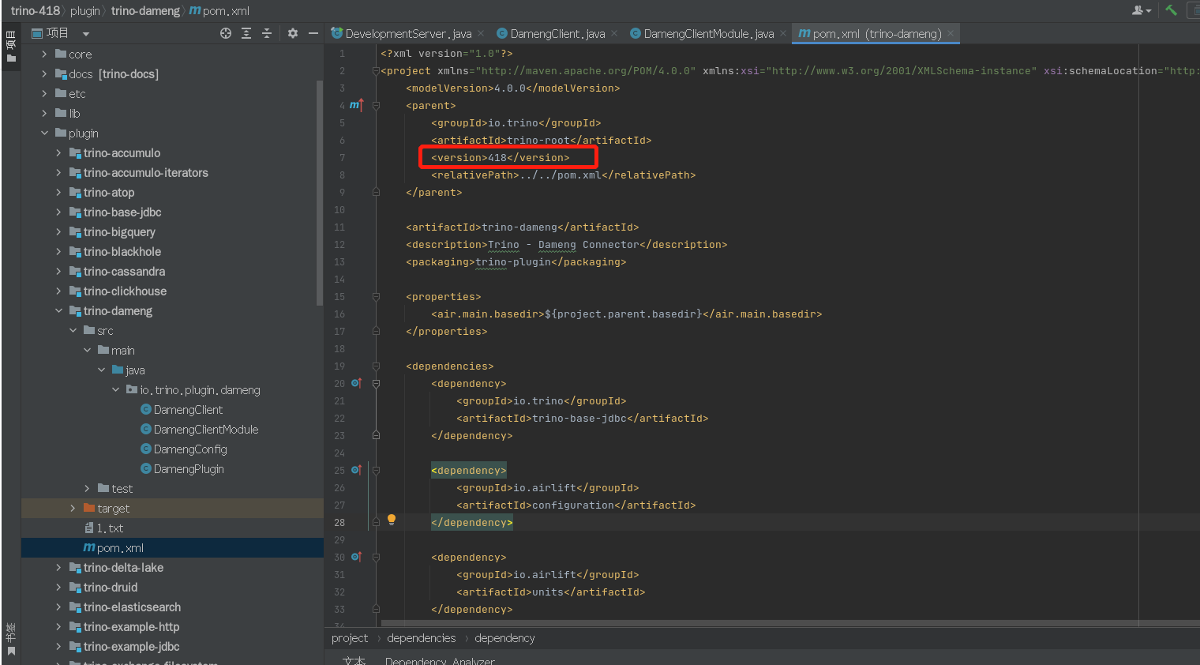Click the Project tool window stripe button
1200x665 pixels.
(10, 47)
